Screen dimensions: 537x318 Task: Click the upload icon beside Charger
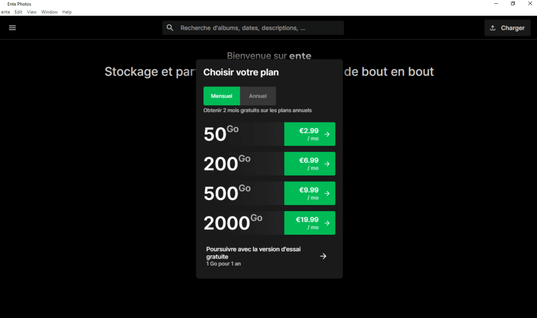(492, 28)
